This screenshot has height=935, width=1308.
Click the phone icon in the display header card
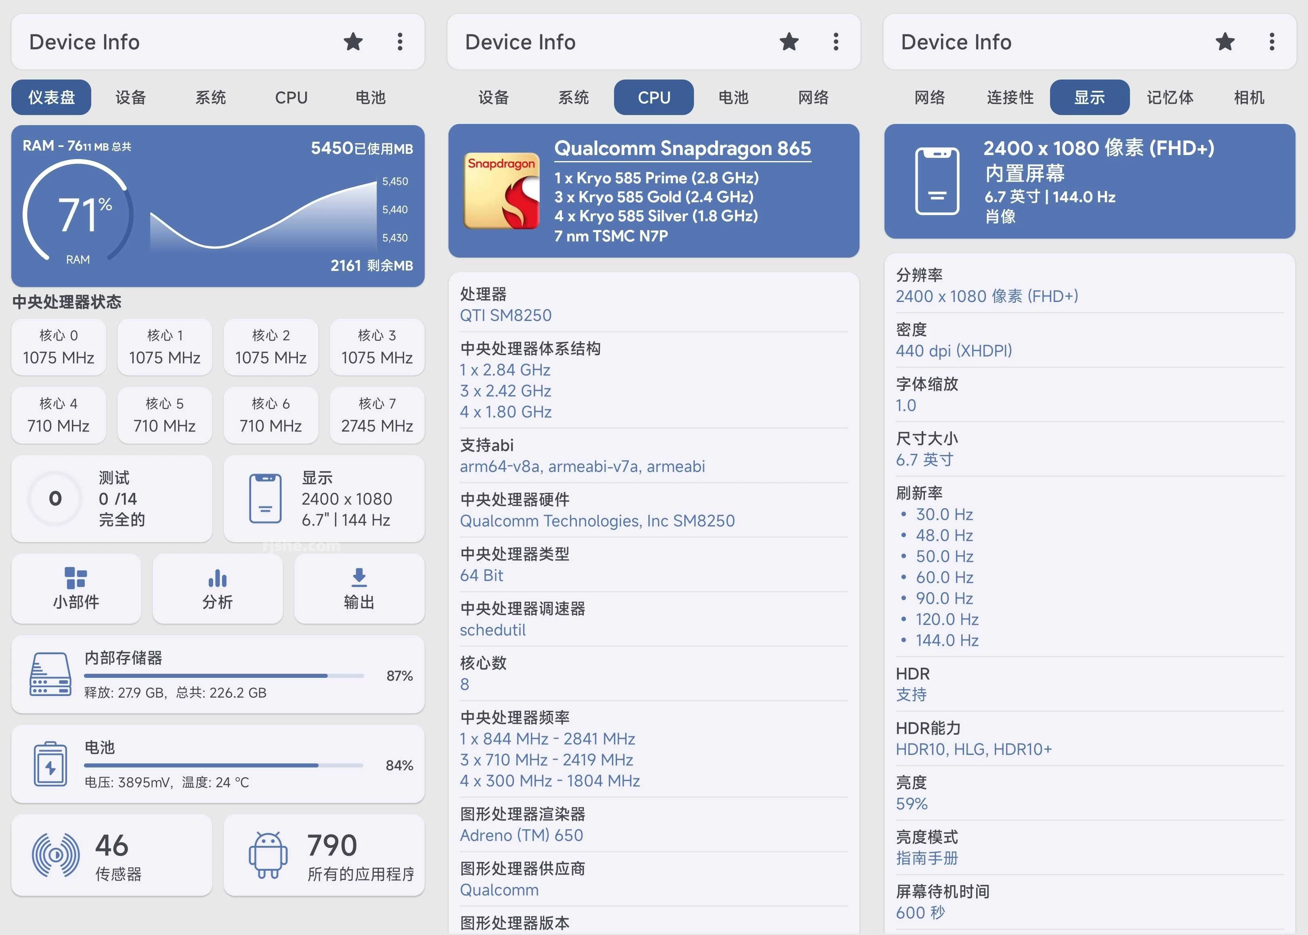[x=937, y=181]
